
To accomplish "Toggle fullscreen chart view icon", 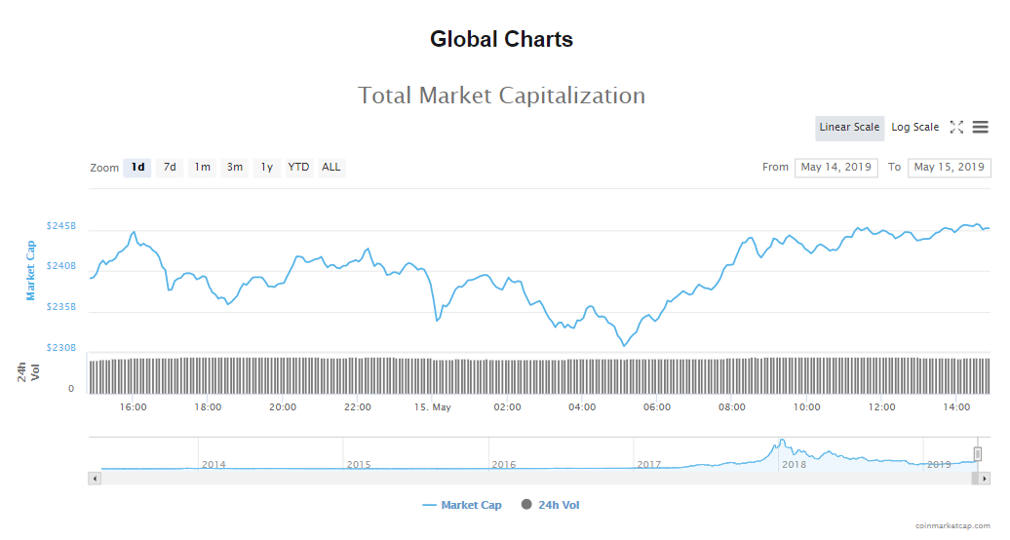I will point(956,127).
